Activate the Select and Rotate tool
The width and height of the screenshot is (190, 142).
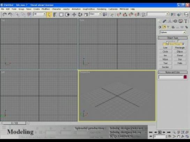(x=80, y=15)
